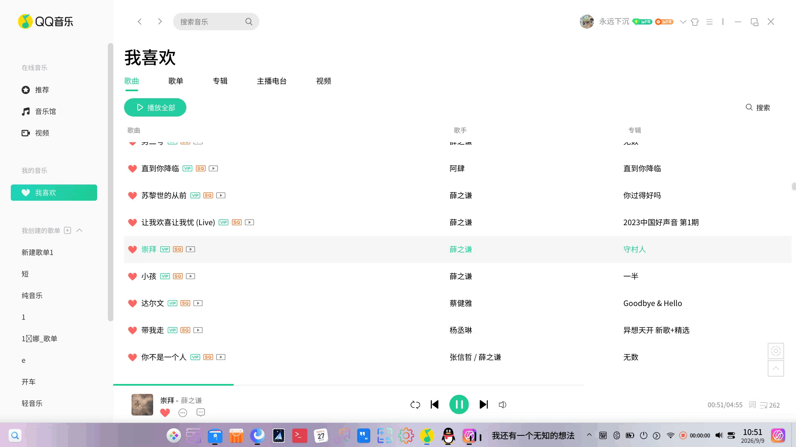
Task: Seek within the song progress bar
Action: point(349,385)
